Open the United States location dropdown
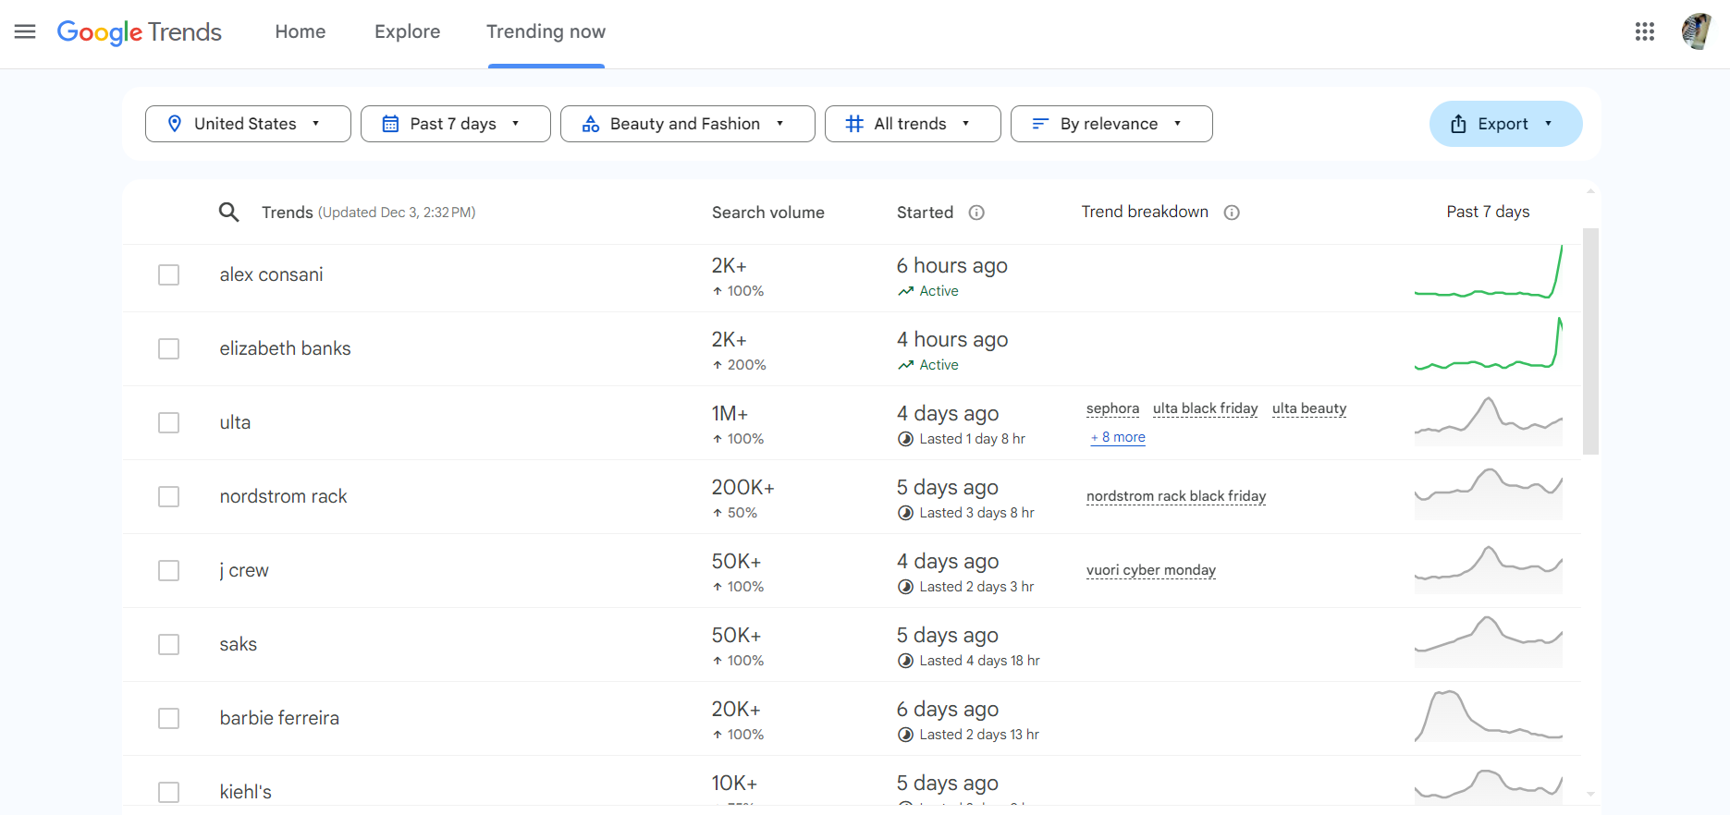 coord(248,124)
